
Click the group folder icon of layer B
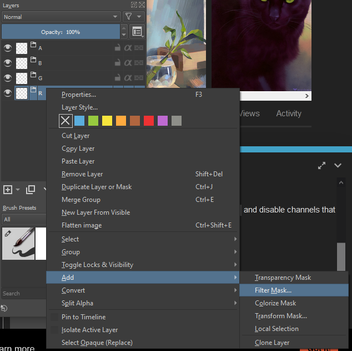click(33, 60)
